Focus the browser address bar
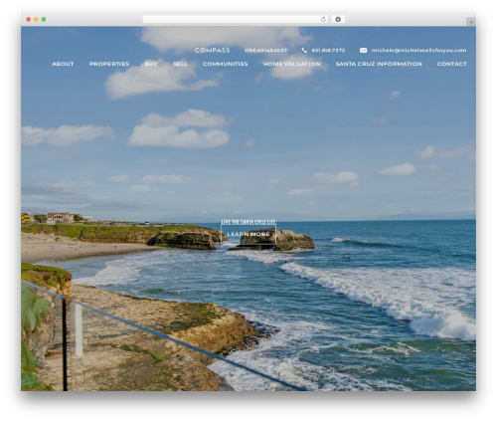497x421 pixels. click(236, 20)
